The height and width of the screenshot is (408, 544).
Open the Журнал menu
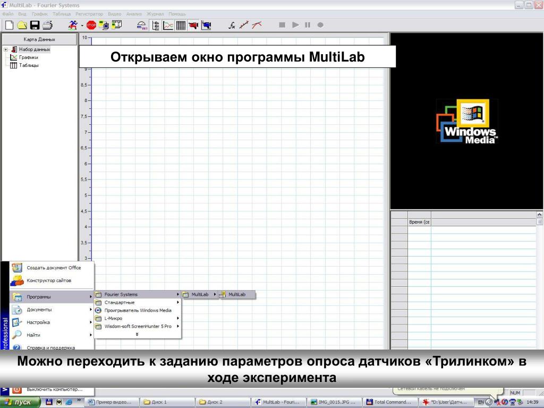(x=155, y=14)
